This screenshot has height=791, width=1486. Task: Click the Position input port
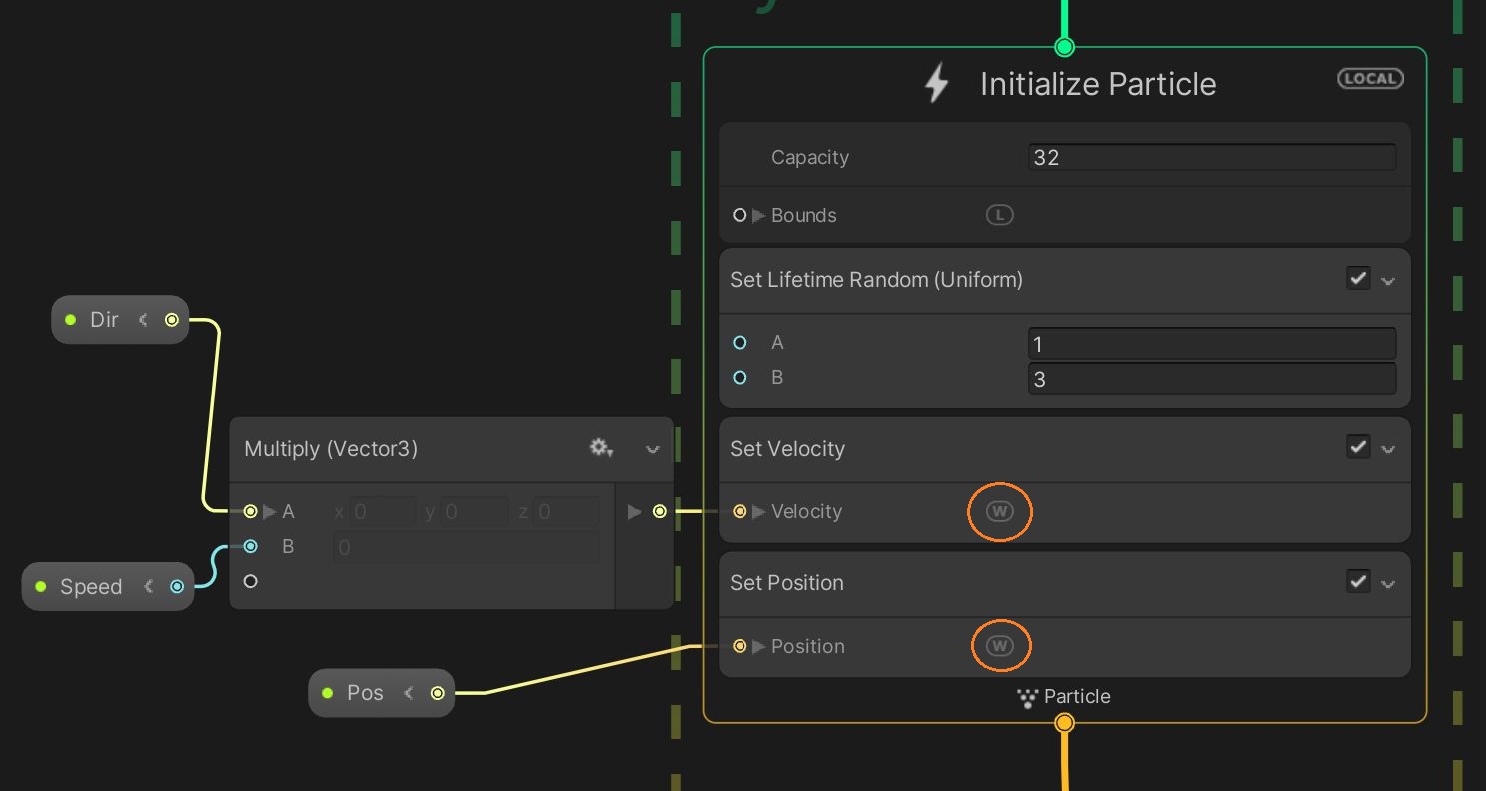pos(740,646)
